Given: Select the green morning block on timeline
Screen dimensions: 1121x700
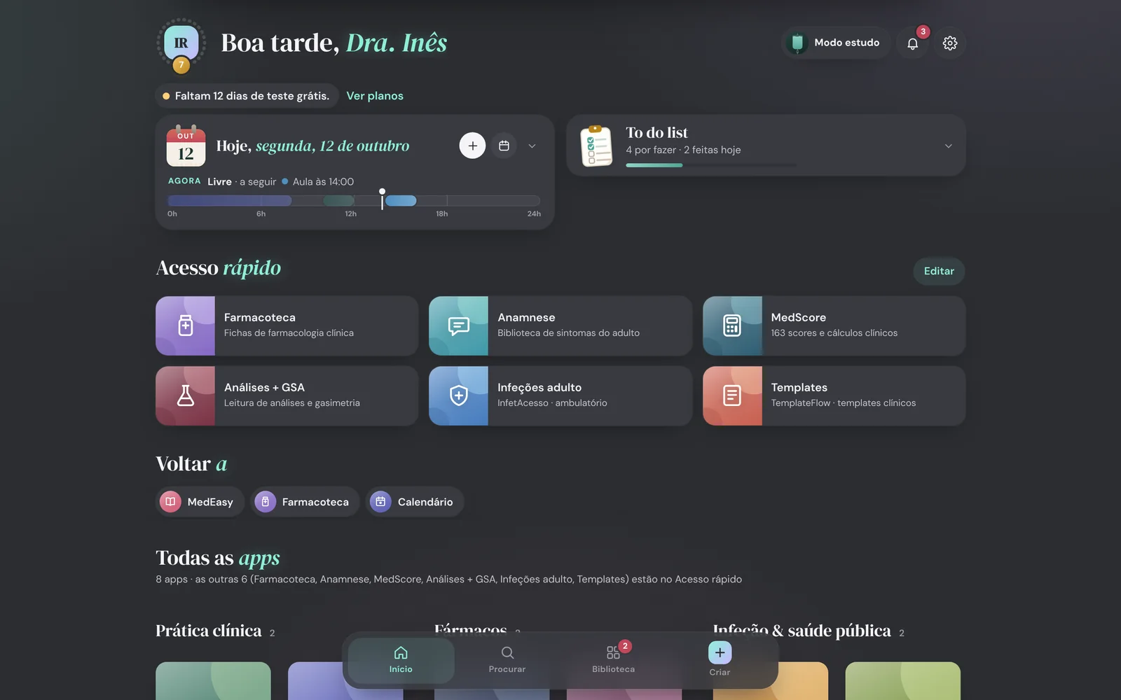Looking at the screenshot, I should [x=338, y=201].
